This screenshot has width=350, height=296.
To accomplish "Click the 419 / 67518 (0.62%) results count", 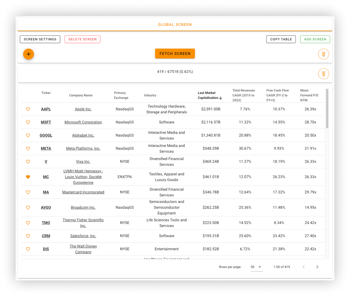I will tap(175, 72).
